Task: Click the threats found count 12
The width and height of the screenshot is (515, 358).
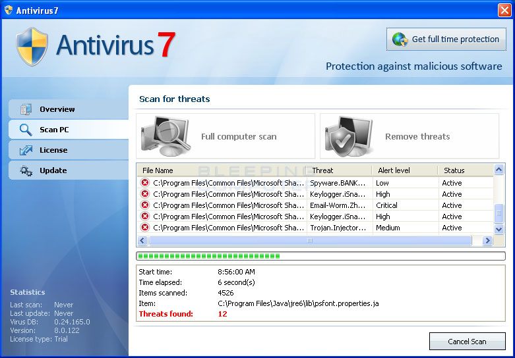Action: [x=222, y=314]
